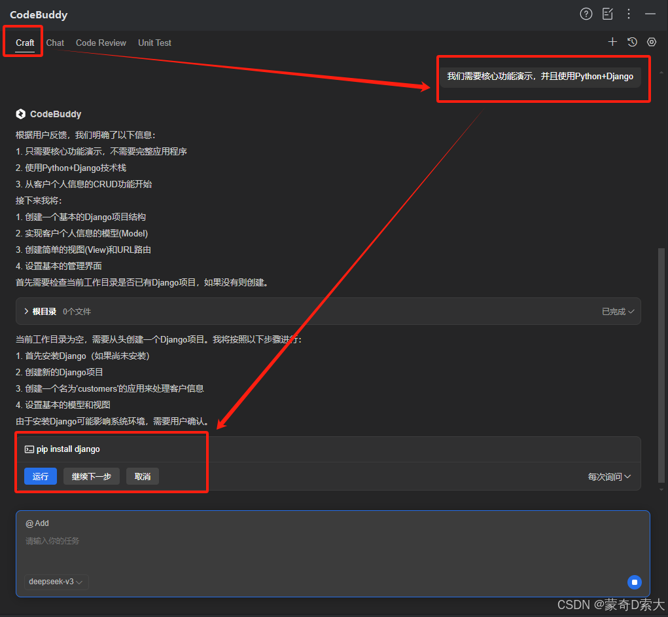
Task: Run the pip install django command
Action: coord(41,476)
